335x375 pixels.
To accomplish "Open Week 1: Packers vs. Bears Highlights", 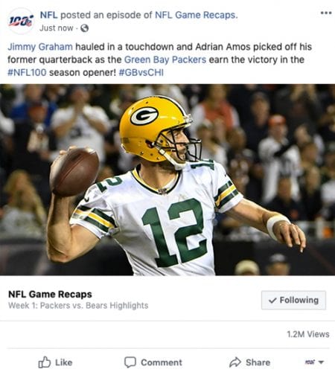I will (78, 306).
